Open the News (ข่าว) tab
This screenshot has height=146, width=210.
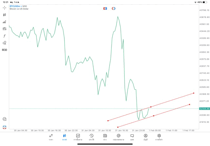tap(105, 137)
